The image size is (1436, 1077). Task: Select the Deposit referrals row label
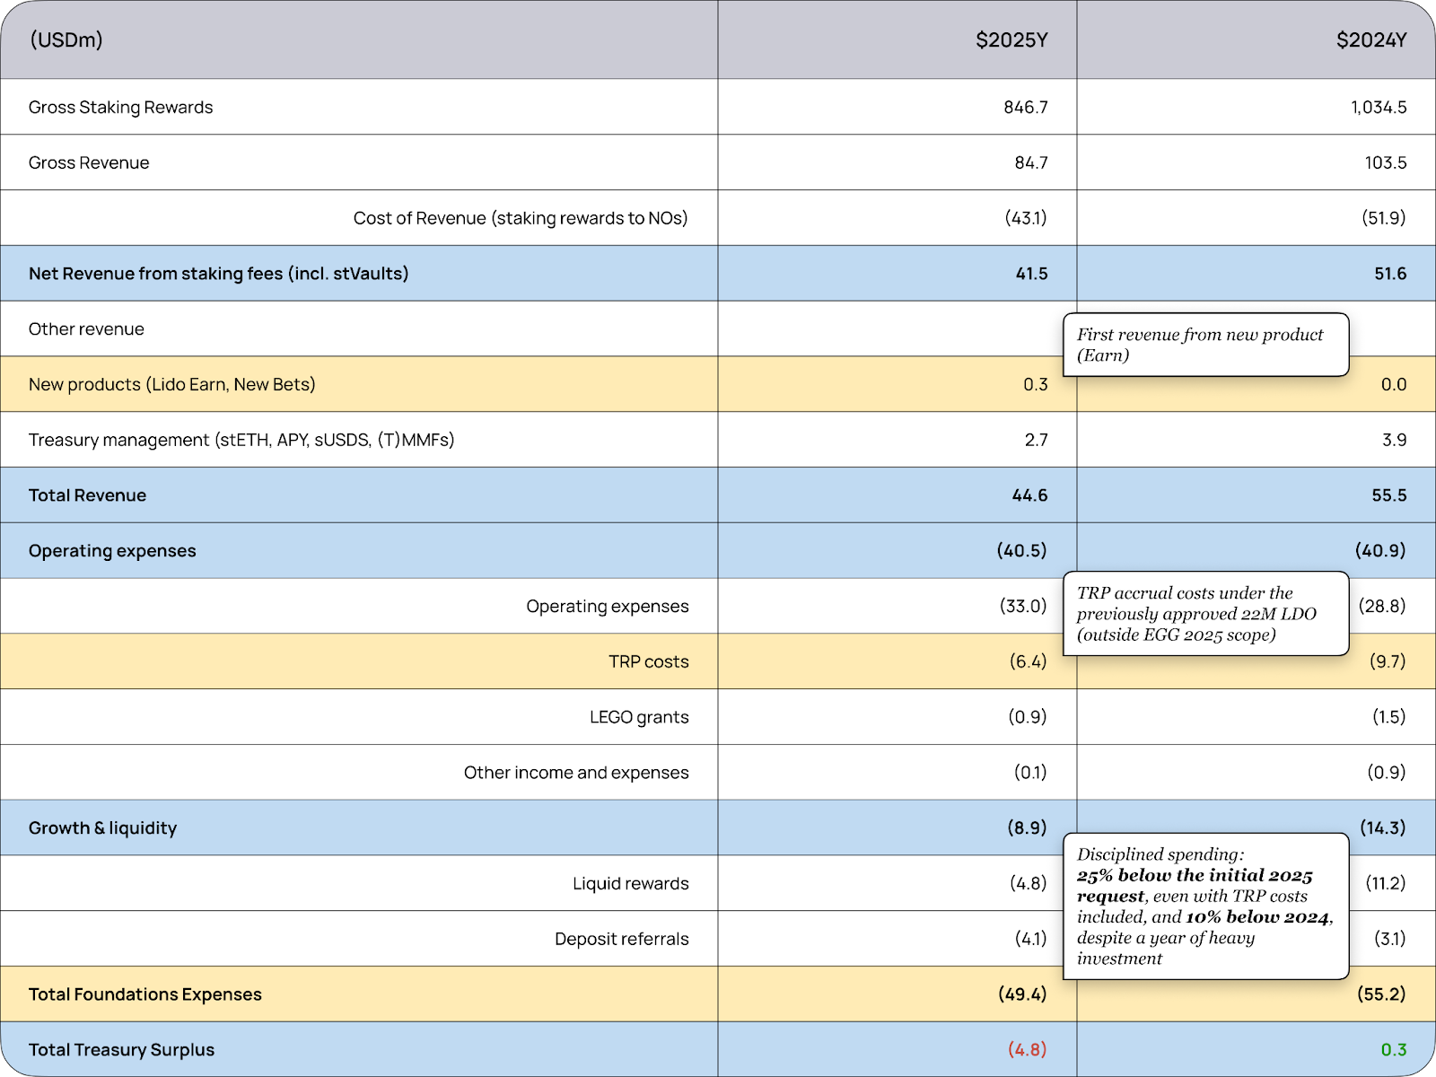pos(621,940)
